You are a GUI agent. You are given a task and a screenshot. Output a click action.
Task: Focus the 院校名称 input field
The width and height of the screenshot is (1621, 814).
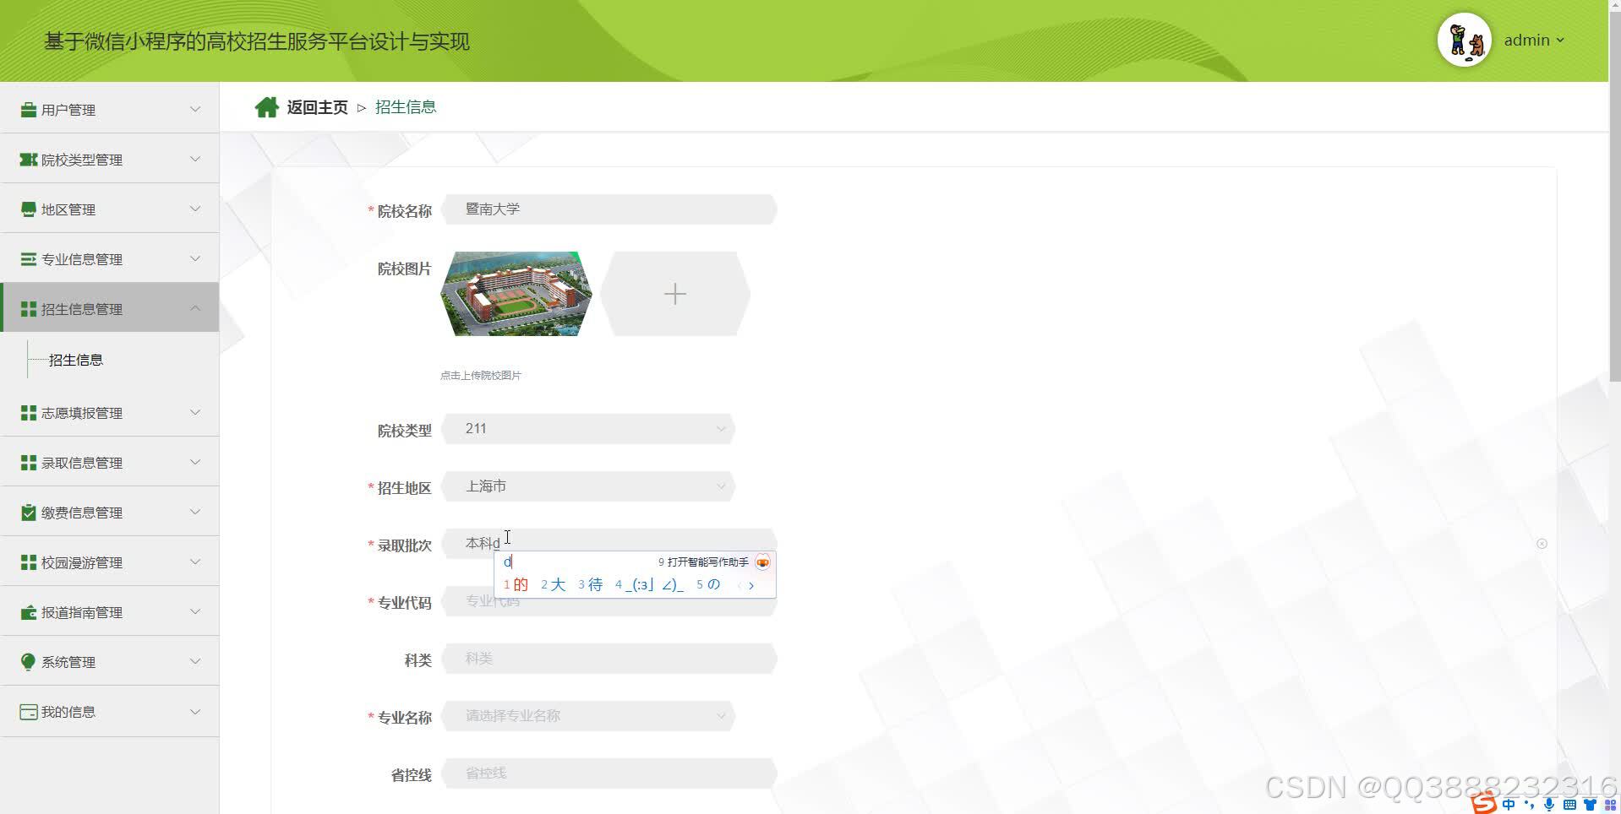(x=609, y=209)
